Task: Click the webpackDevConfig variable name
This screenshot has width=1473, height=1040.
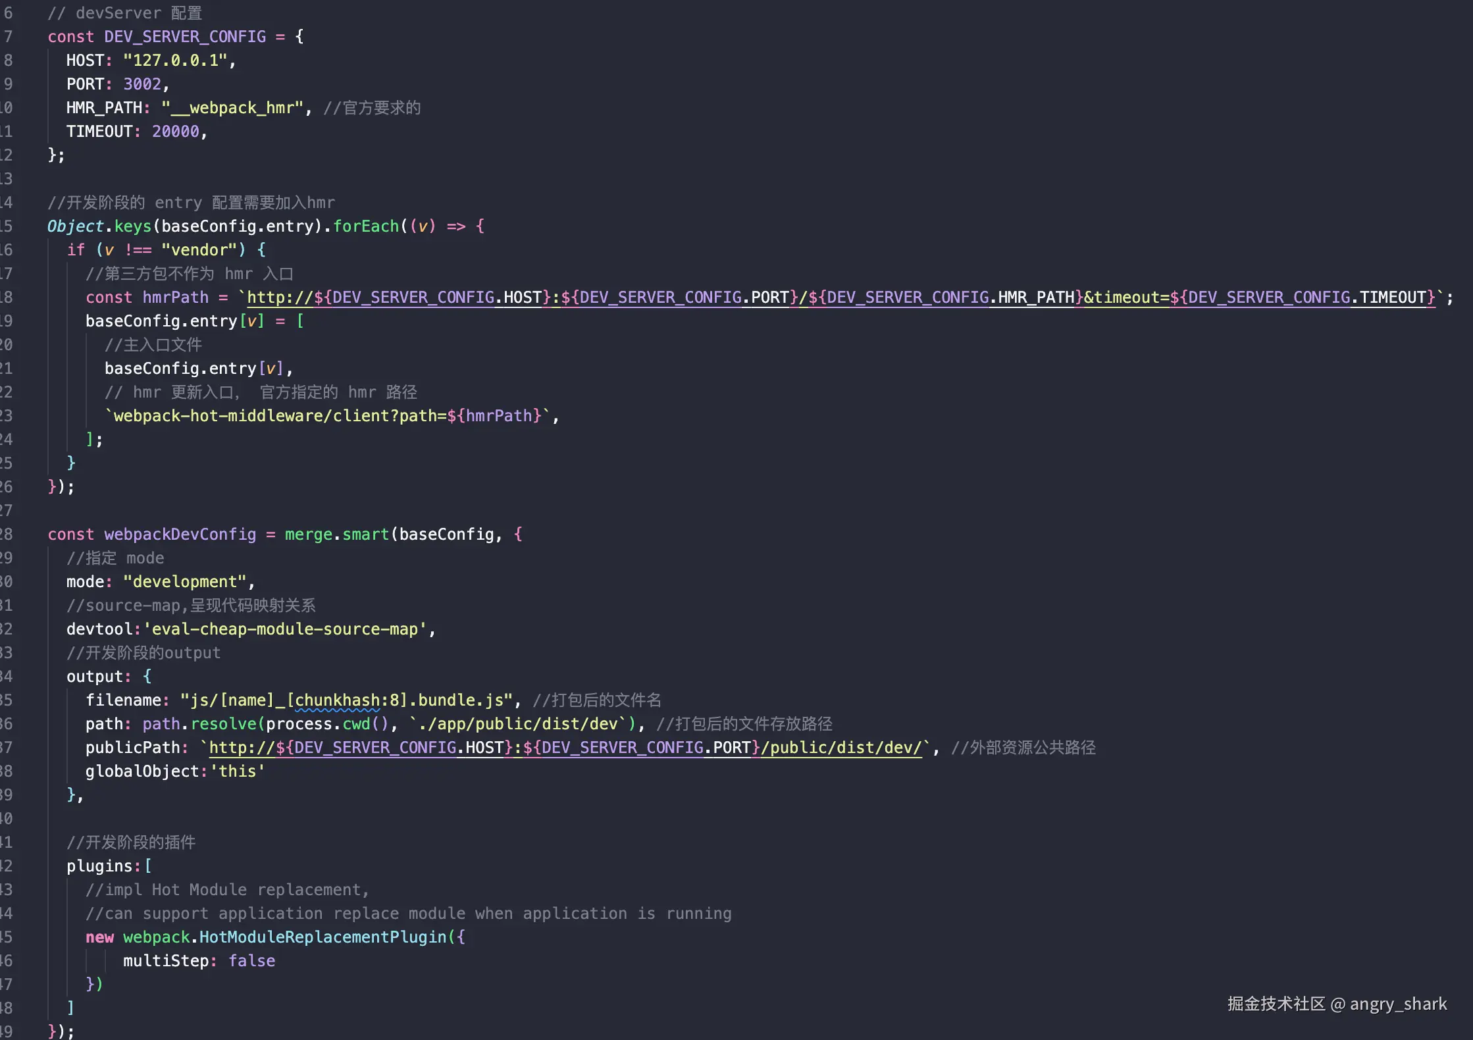Action: click(180, 534)
